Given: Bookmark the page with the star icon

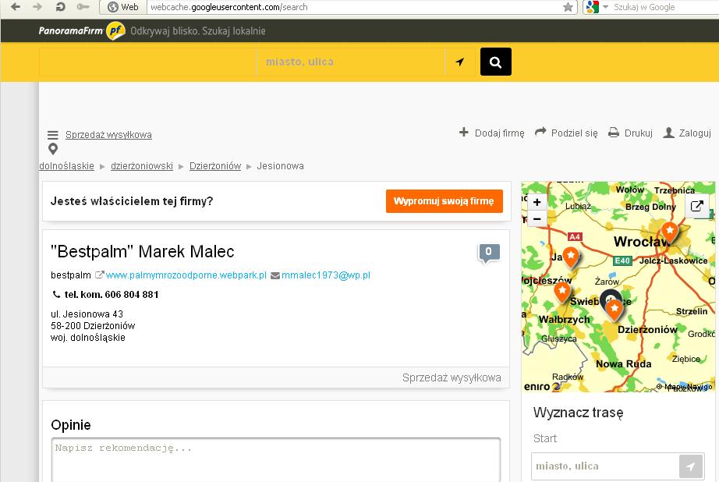Looking at the screenshot, I should click(x=568, y=7).
